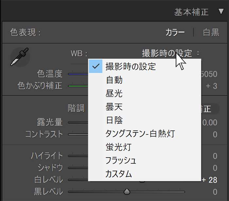
Task: Click the 基本補正 panel title
Action: pos(191,12)
